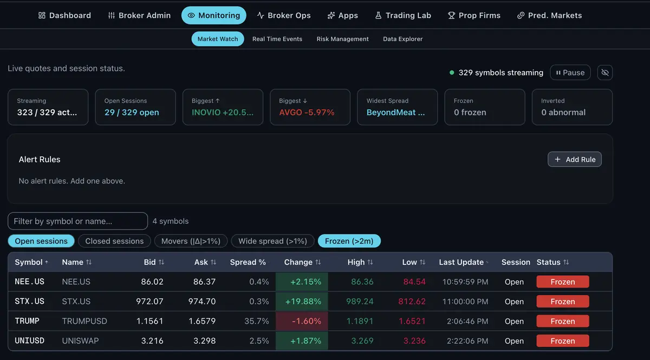Click Frozen status badge for NEE.US
Screen dimensions: 650x360
(x=562, y=282)
